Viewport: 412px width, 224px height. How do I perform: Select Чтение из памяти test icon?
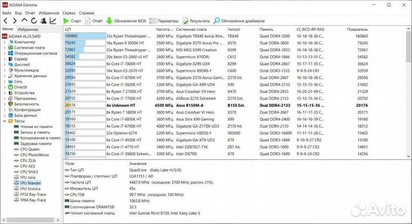point(16,127)
